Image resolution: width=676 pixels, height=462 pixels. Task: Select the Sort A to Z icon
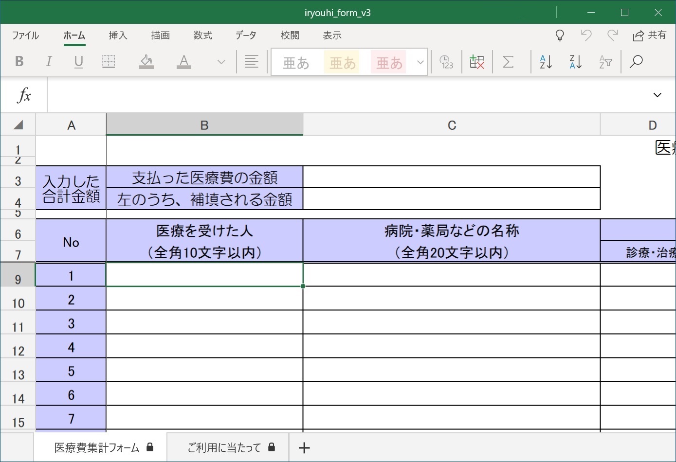545,61
